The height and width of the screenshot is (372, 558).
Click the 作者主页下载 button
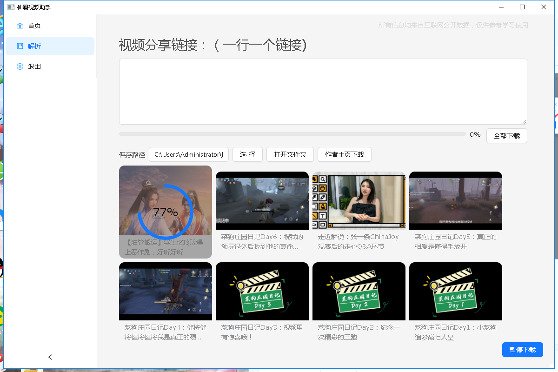(x=345, y=154)
